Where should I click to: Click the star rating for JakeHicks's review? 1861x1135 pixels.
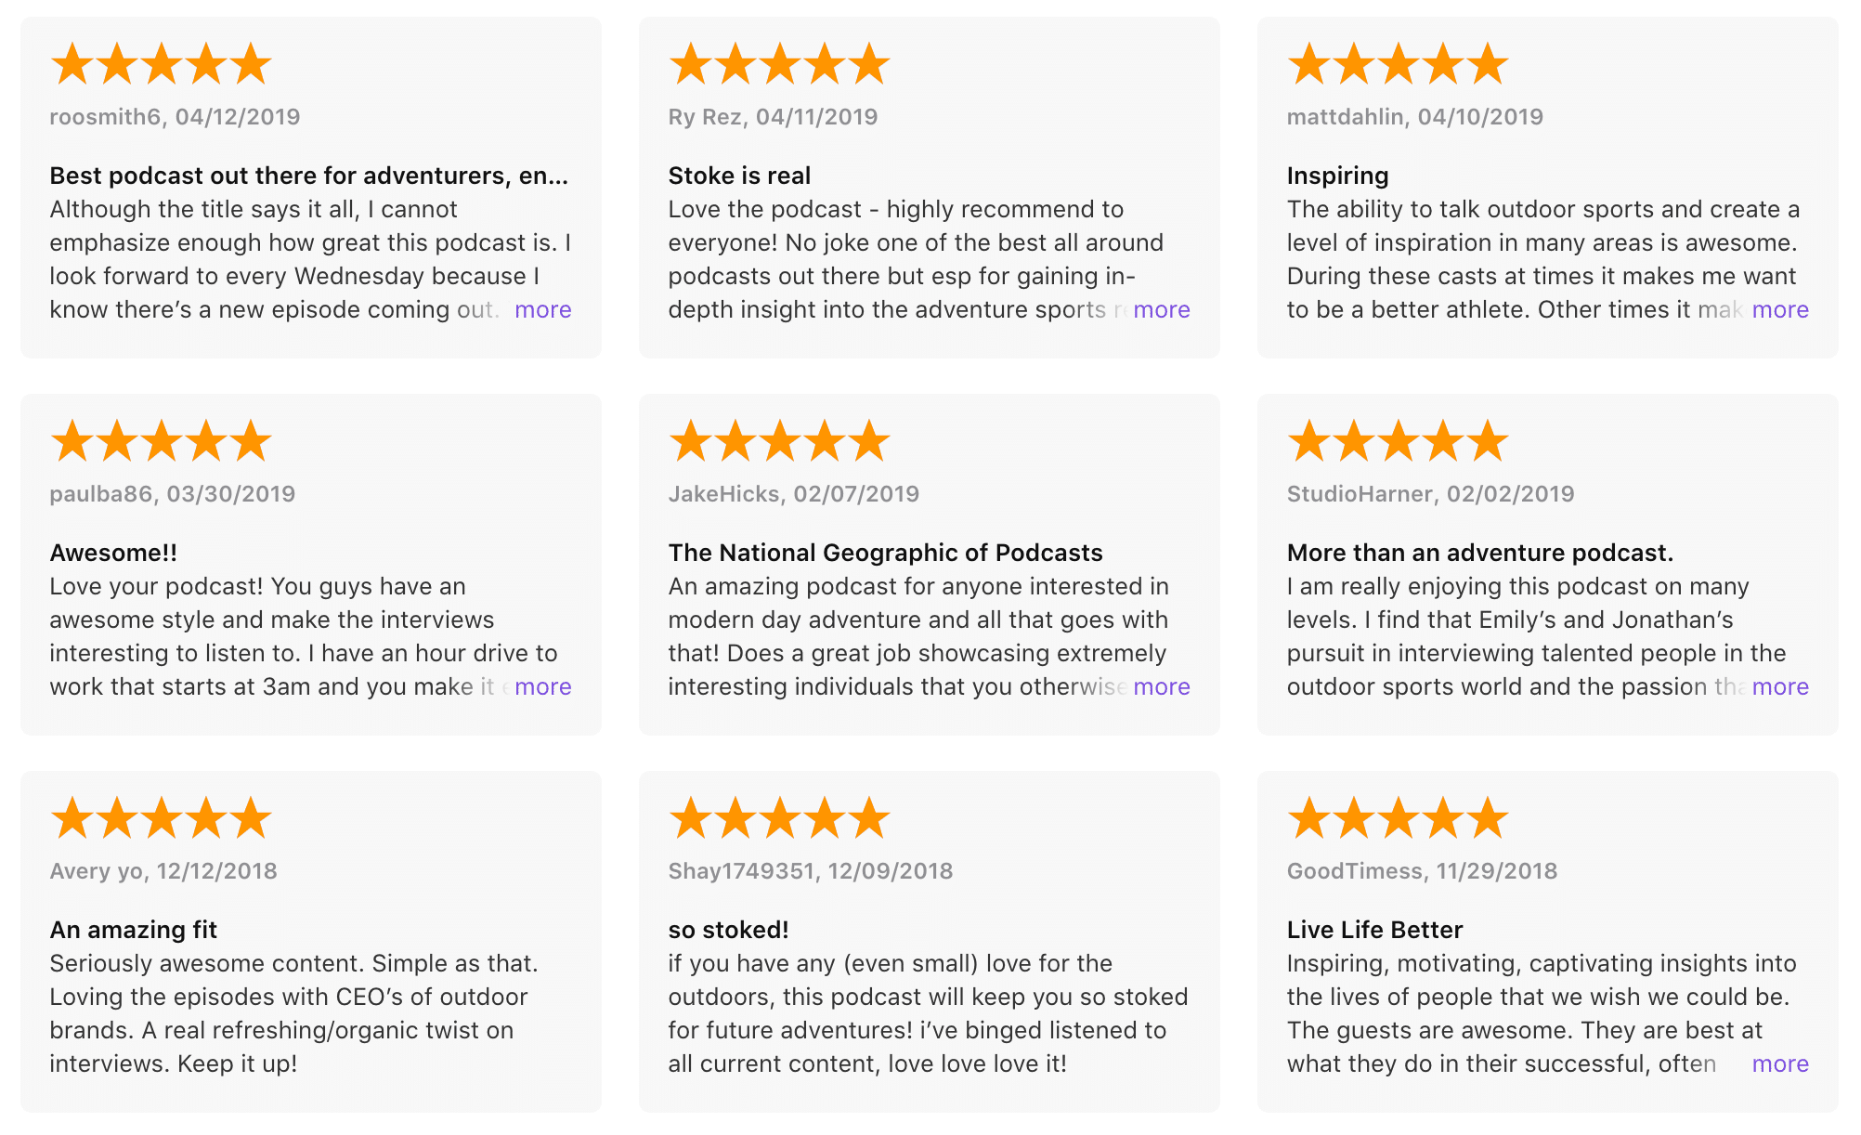coord(779,441)
